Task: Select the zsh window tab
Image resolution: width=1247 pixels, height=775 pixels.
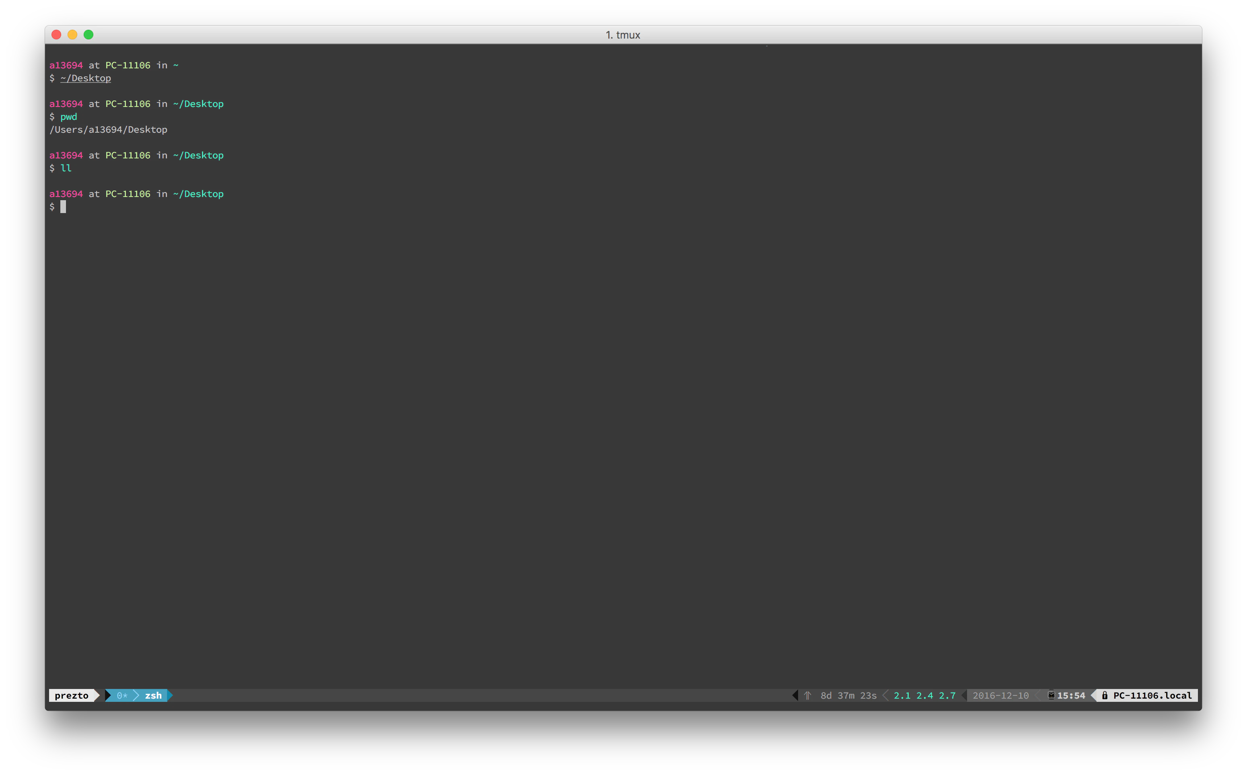Action: [x=153, y=695]
